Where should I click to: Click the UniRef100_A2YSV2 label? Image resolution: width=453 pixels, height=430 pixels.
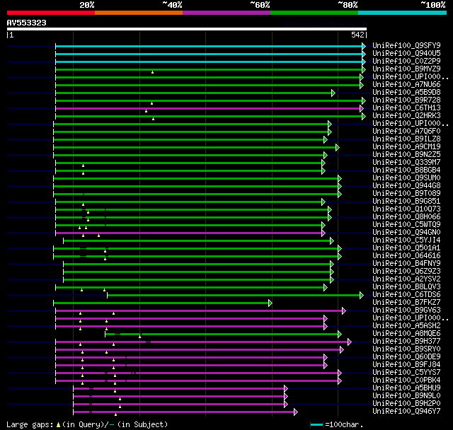(406, 279)
